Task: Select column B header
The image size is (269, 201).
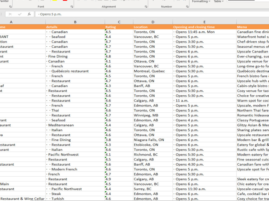Action: click(x=75, y=22)
